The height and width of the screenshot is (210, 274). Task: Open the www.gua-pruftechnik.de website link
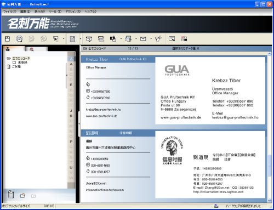point(101,116)
